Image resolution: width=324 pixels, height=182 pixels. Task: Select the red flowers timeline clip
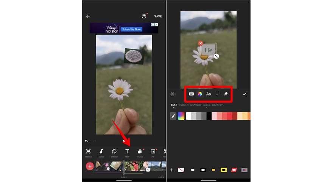click(136, 167)
